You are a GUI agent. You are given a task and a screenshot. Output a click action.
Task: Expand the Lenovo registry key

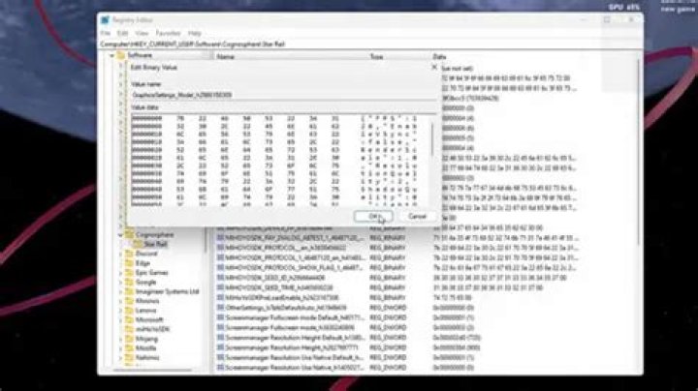click(x=120, y=310)
